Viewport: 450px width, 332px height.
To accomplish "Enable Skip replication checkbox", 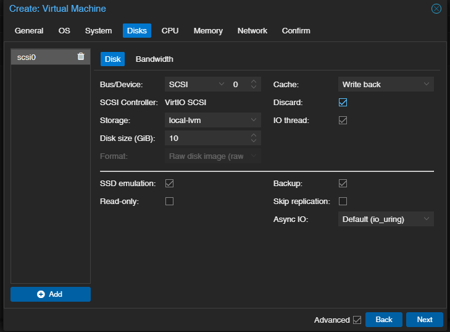I will [343, 202].
